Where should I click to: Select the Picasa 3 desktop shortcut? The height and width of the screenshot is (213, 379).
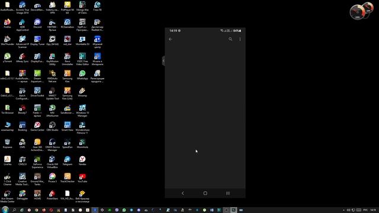(53, 178)
